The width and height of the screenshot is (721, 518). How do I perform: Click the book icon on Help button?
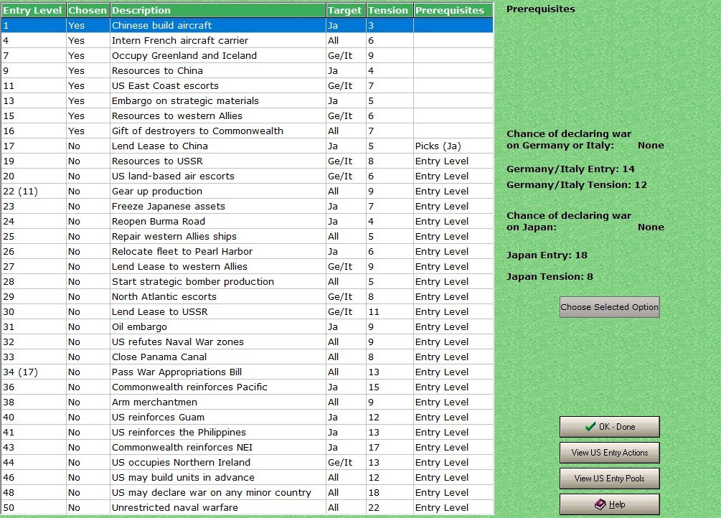(600, 504)
